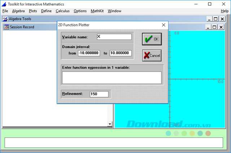231x153 pixels.
Task: Maximize the plot sub-window
Action: [x=214, y=27]
